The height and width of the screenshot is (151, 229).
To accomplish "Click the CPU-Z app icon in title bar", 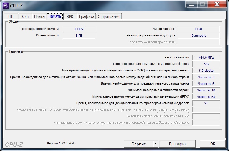I will [6, 6].
